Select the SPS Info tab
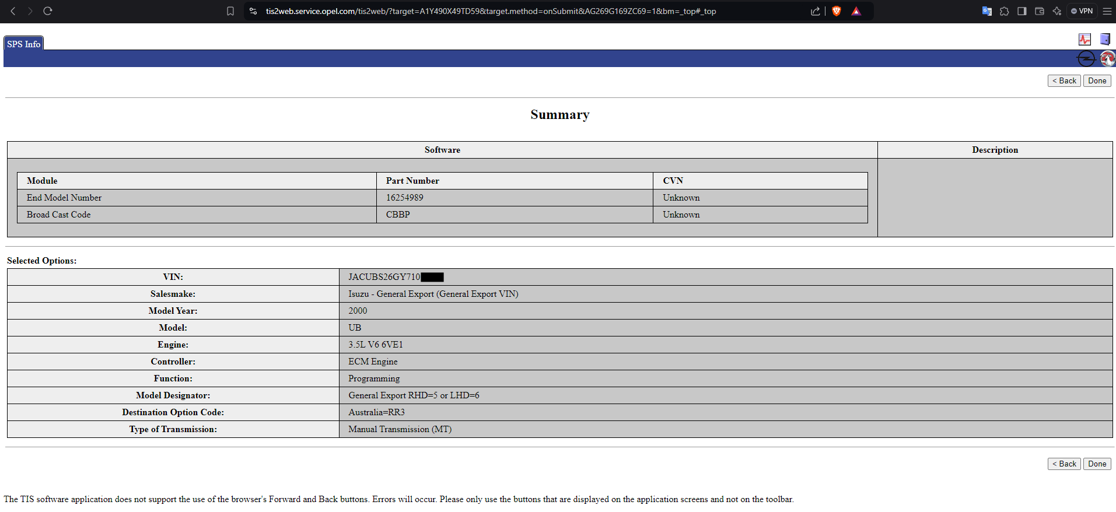The width and height of the screenshot is (1116, 512). point(24,44)
